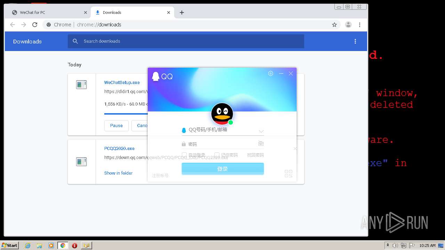Screen dimensions: 445x250
Task: Switch to QR code login icon
Action: [x=289, y=174]
